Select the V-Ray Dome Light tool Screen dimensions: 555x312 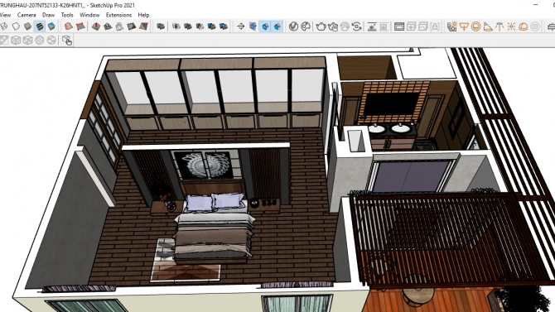tap(524, 26)
